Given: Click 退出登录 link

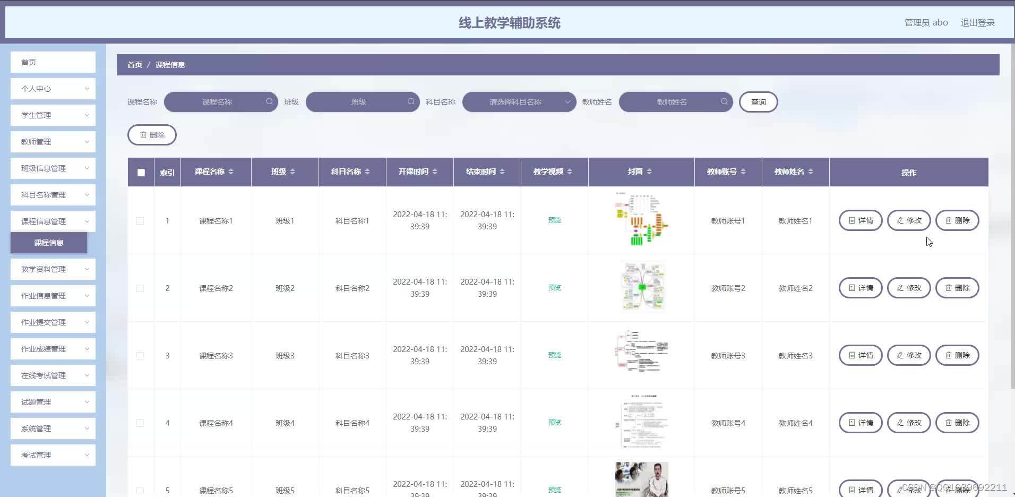Looking at the screenshot, I should pos(977,22).
